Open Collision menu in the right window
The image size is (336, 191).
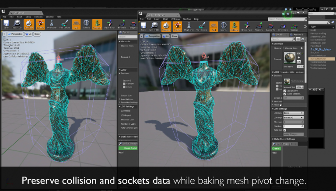[x=175, y=19]
